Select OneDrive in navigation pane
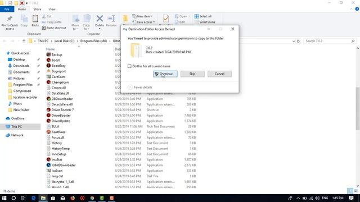The height and width of the screenshot is (202, 360). pos(15,118)
